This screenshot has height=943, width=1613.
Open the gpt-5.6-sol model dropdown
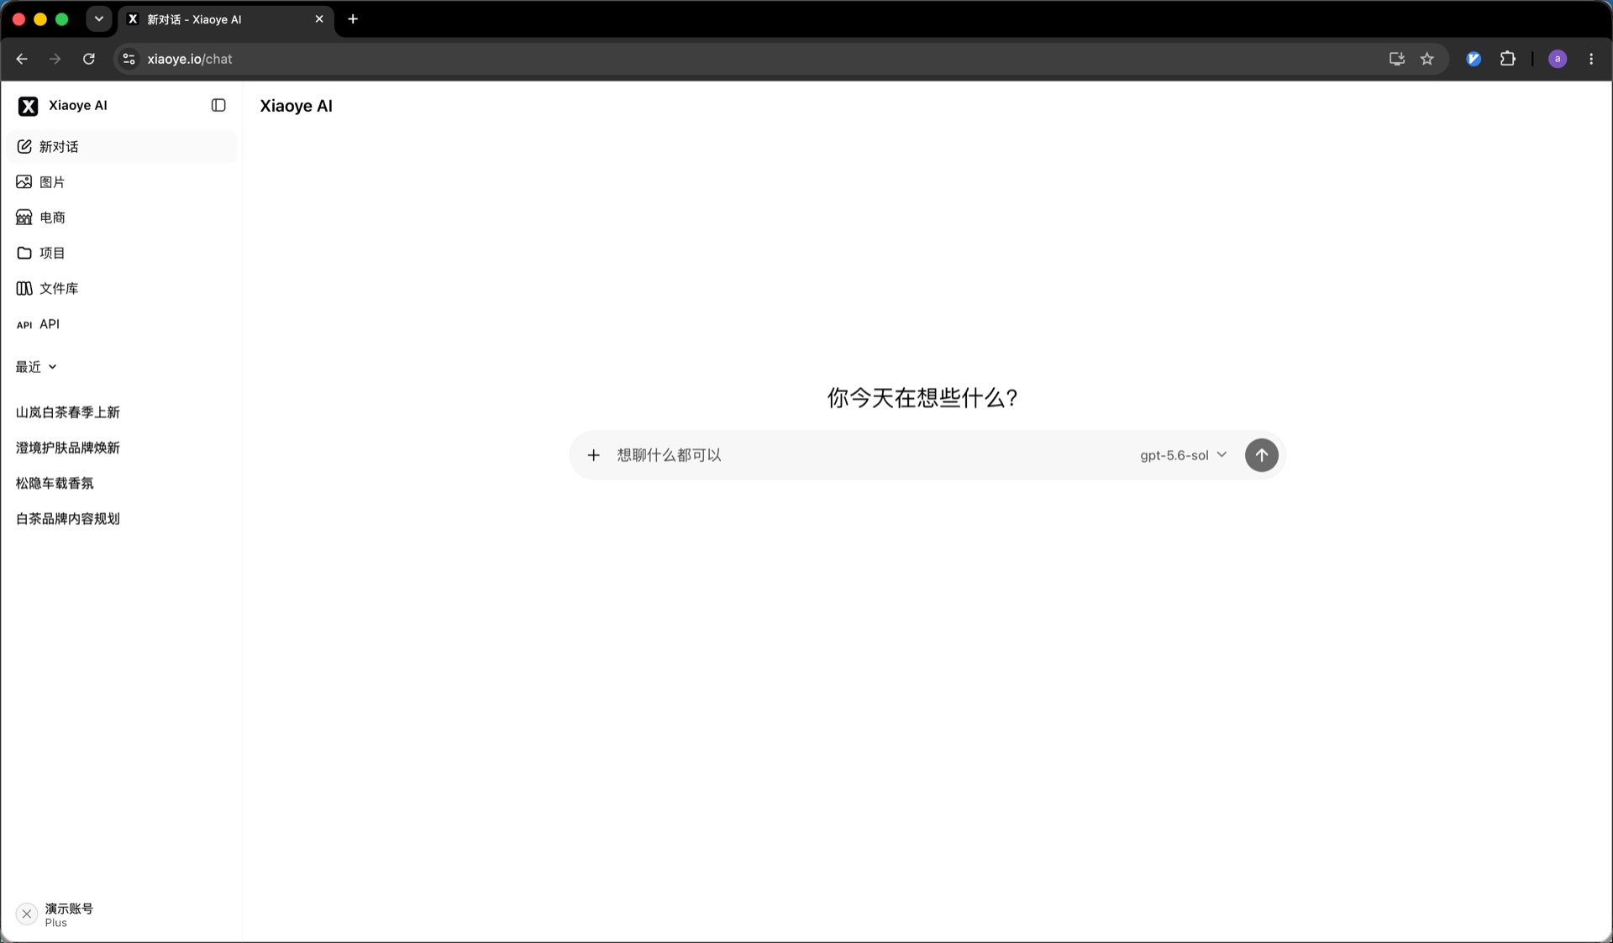[1183, 455]
